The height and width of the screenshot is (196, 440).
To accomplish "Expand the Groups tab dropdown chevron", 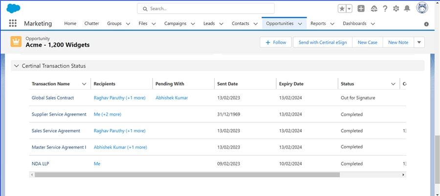I will (128, 24).
